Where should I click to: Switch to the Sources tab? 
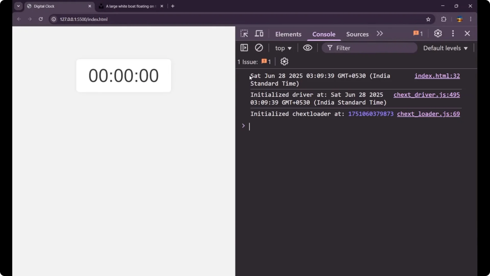(357, 34)
